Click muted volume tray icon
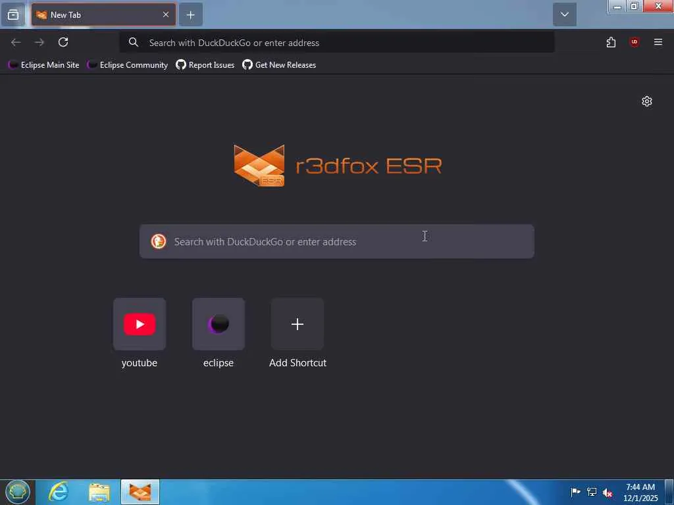This screenshot has height=505, width=674. 608,493
